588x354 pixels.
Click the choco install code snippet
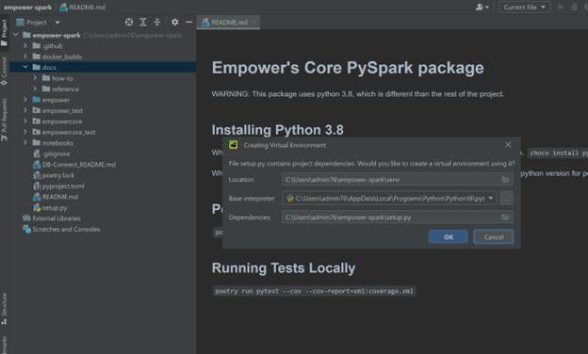[558, 153]
